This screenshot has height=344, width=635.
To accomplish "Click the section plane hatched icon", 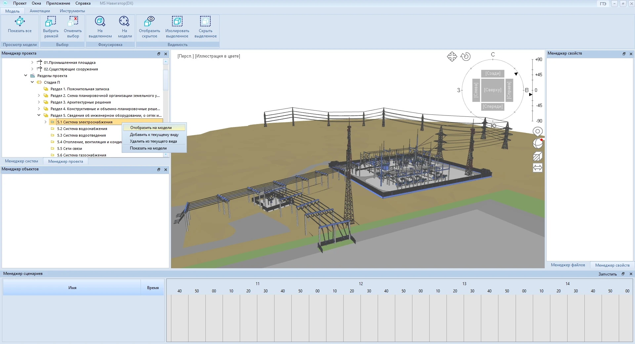I will click(537, 156).
